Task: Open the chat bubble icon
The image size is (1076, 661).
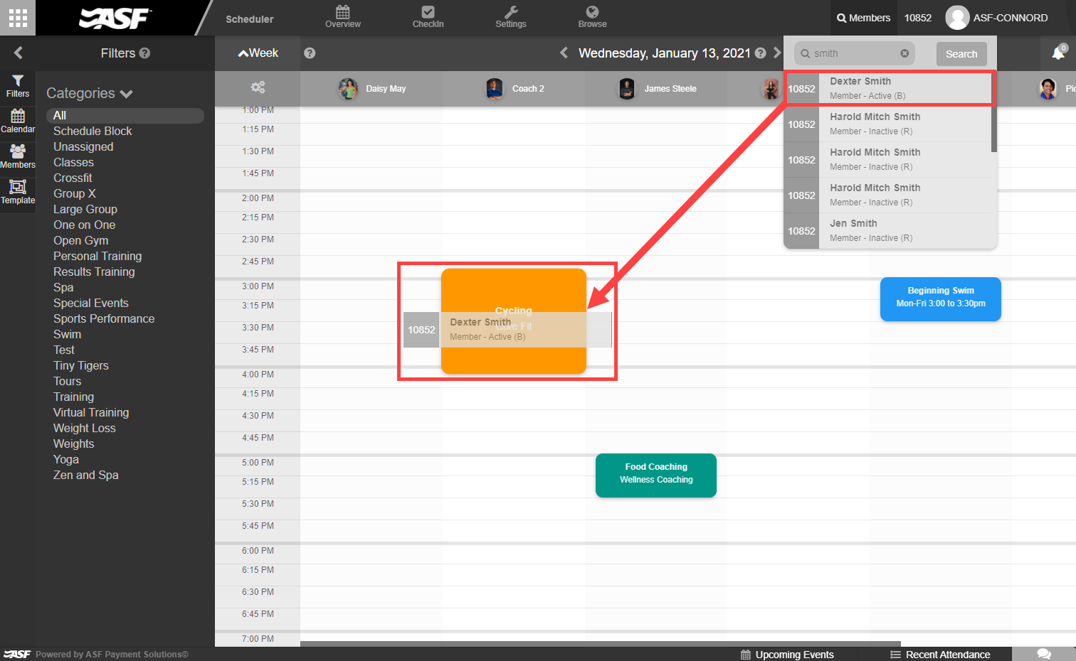Action: pos(1044,654)
